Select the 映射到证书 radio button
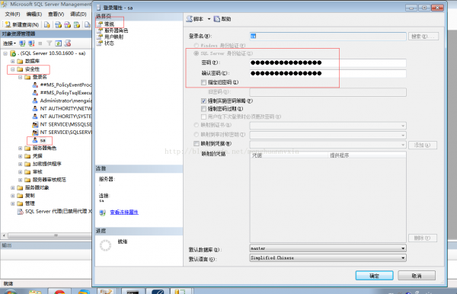Viewport: 457px width, 294px height. (197, 125)
